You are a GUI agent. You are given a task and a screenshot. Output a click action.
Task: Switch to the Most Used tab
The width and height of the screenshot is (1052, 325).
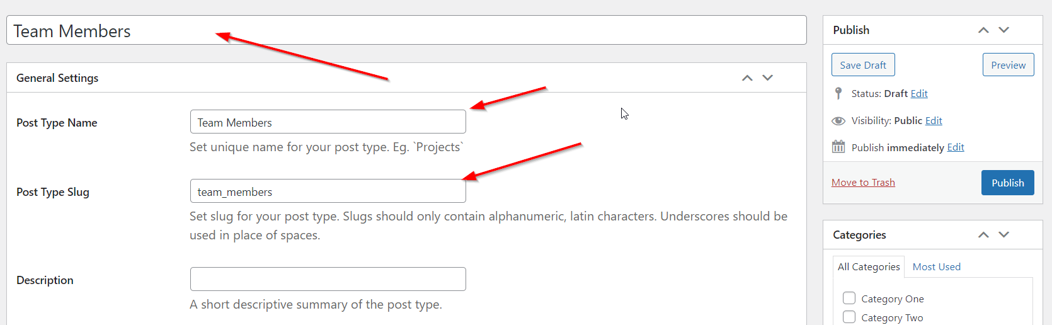tap(937, 266)
